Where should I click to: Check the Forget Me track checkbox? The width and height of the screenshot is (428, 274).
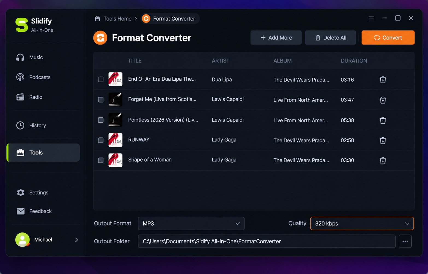tap(101, 100)
